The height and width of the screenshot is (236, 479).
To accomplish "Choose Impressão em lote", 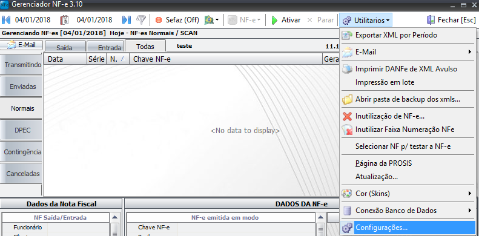I will (x=385, y=82).
